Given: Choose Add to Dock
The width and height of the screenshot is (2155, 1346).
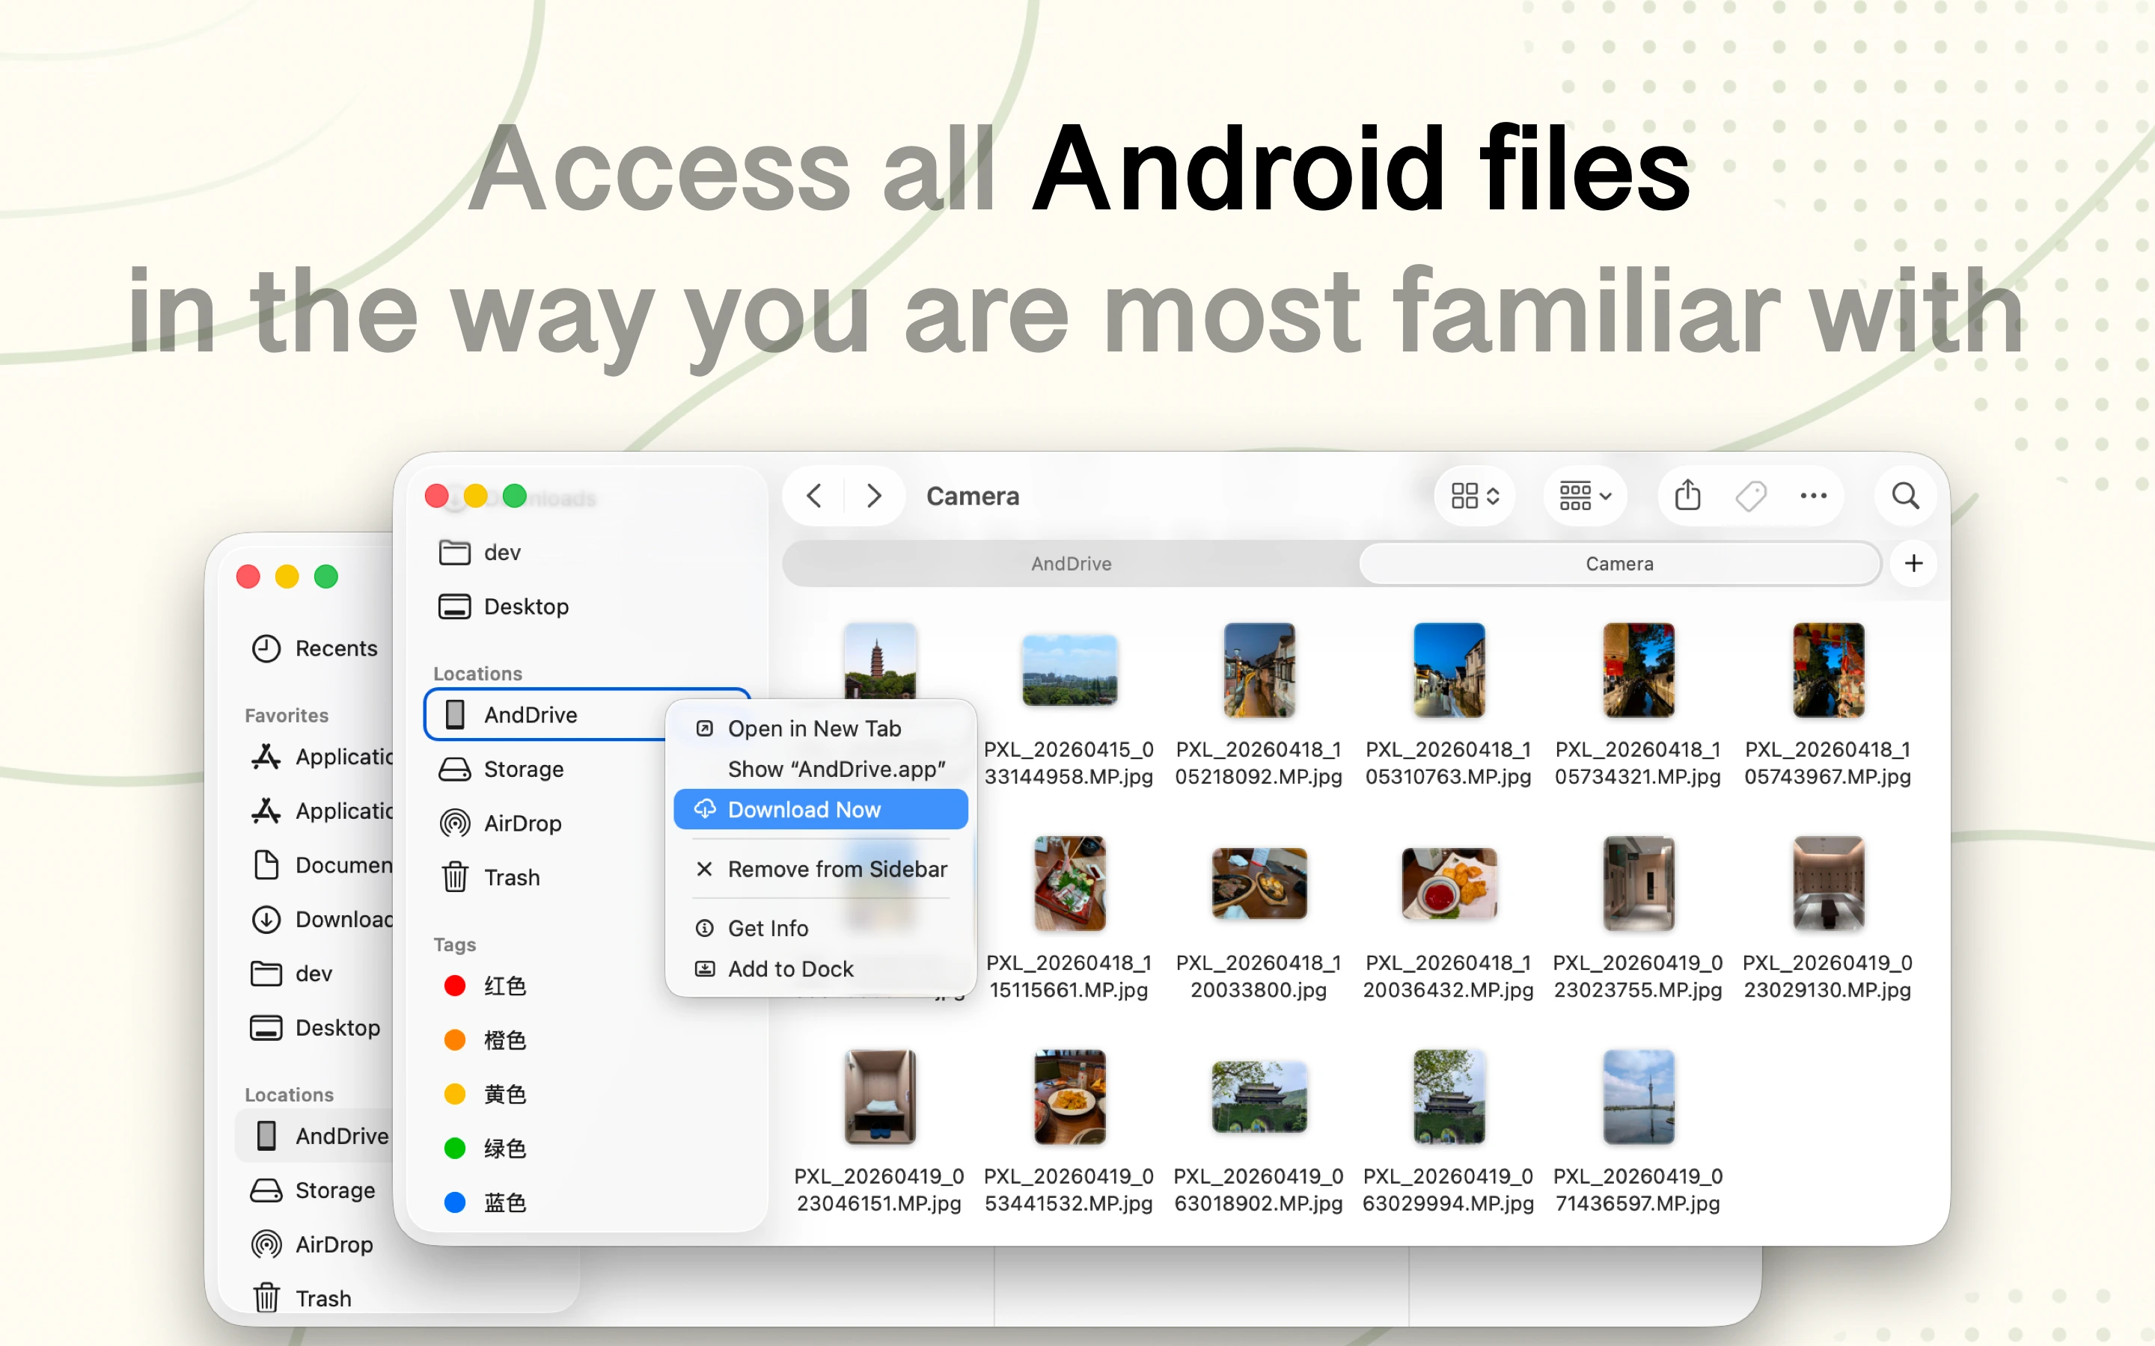Looking at the screenshot, I should 820,968.
